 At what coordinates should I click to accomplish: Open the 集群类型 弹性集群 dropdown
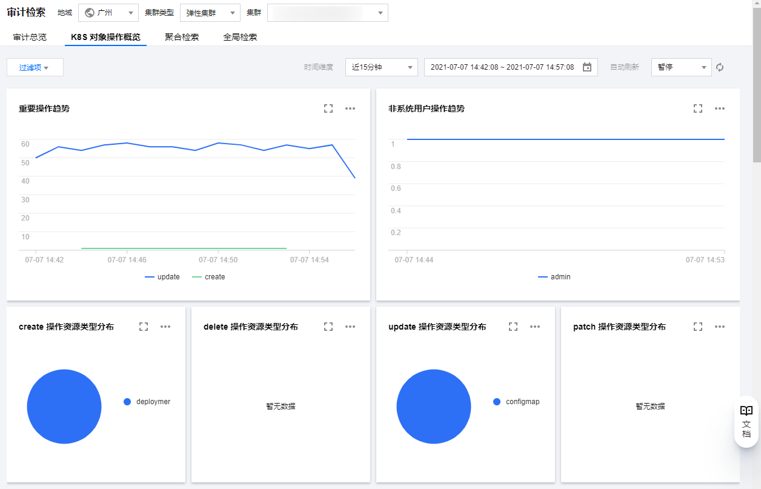[x=210, y=13]
